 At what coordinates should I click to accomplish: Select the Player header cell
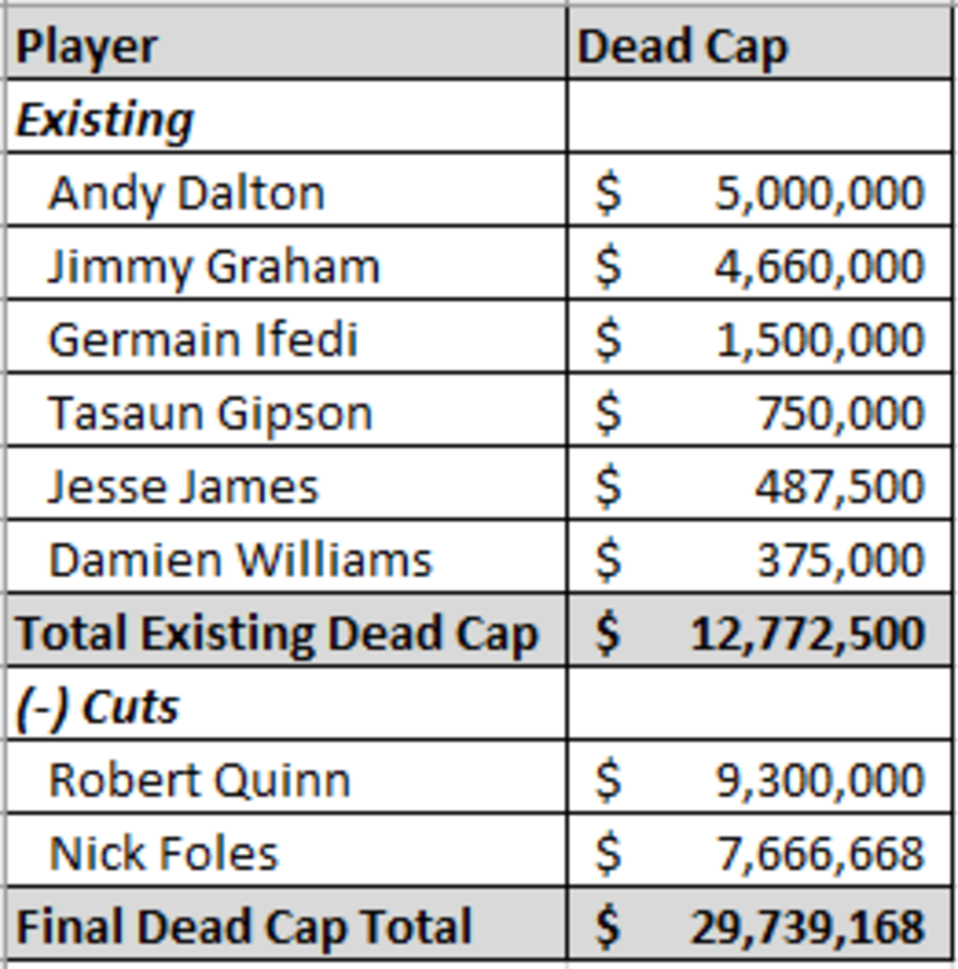286,45
